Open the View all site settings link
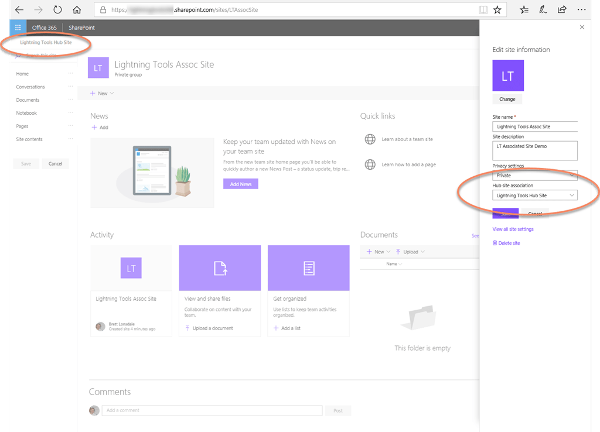Image resolution: width=600 pixels, height=432 pixels. pyautogui.click(x=513, y=229)
